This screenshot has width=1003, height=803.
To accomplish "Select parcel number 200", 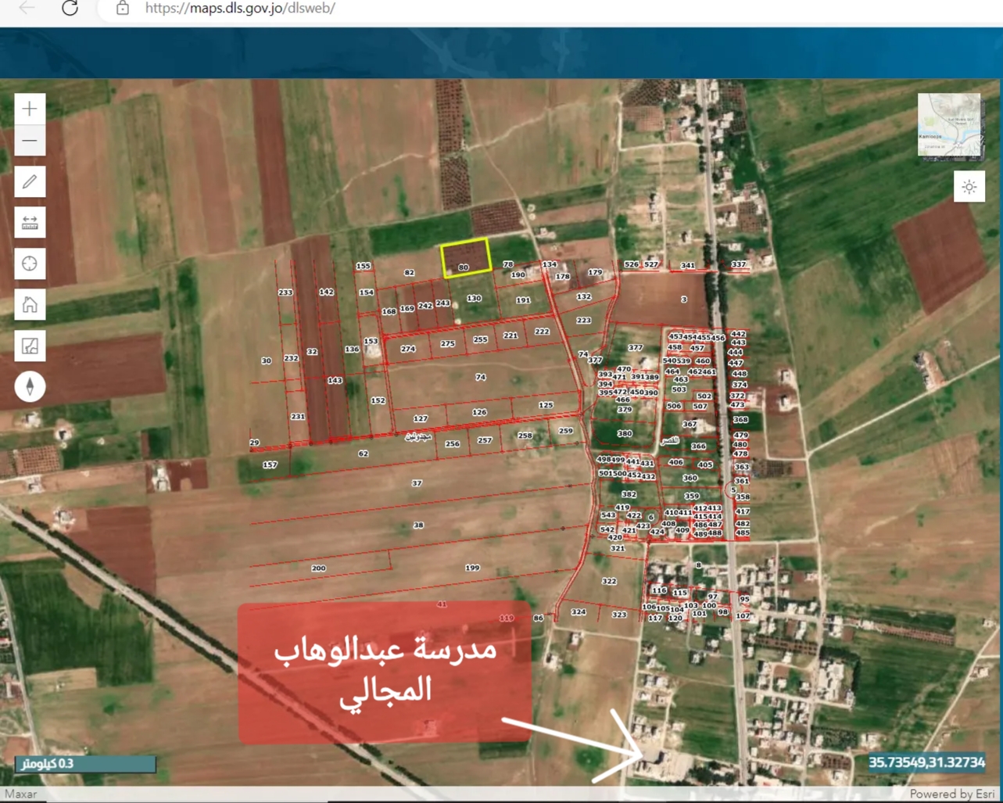I will [318, 568].
